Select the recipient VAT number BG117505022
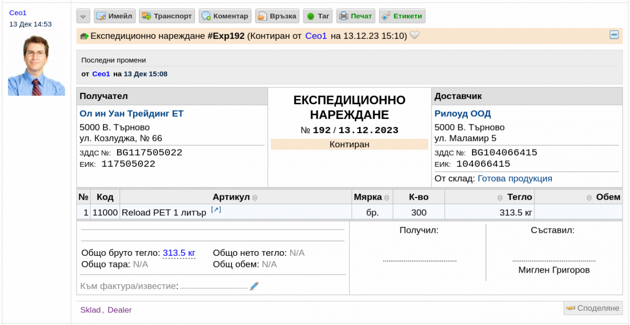Screen dimensions: 630x325 pos(149,153)
